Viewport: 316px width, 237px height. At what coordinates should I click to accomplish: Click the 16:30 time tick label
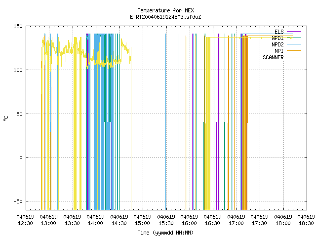pyautogui.click(x=212, y=223)
